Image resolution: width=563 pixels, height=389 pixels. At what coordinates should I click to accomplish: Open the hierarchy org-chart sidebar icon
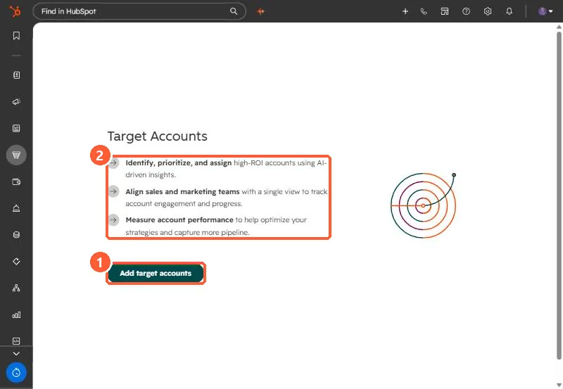point(16,288)
